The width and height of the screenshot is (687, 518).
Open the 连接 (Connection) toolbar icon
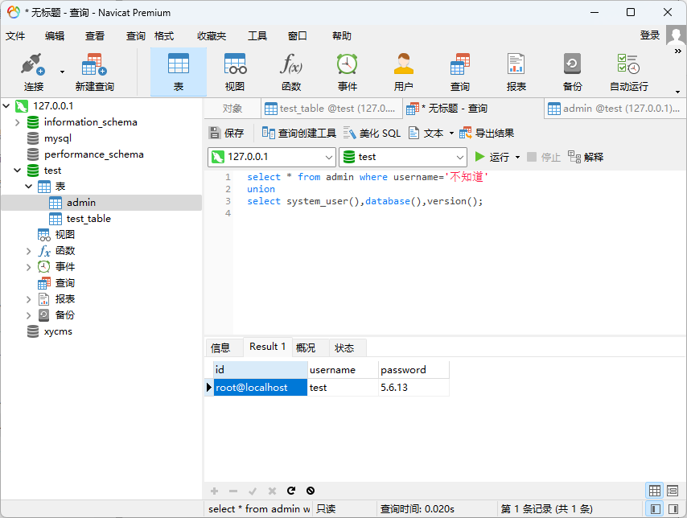(x=33, y=71)
